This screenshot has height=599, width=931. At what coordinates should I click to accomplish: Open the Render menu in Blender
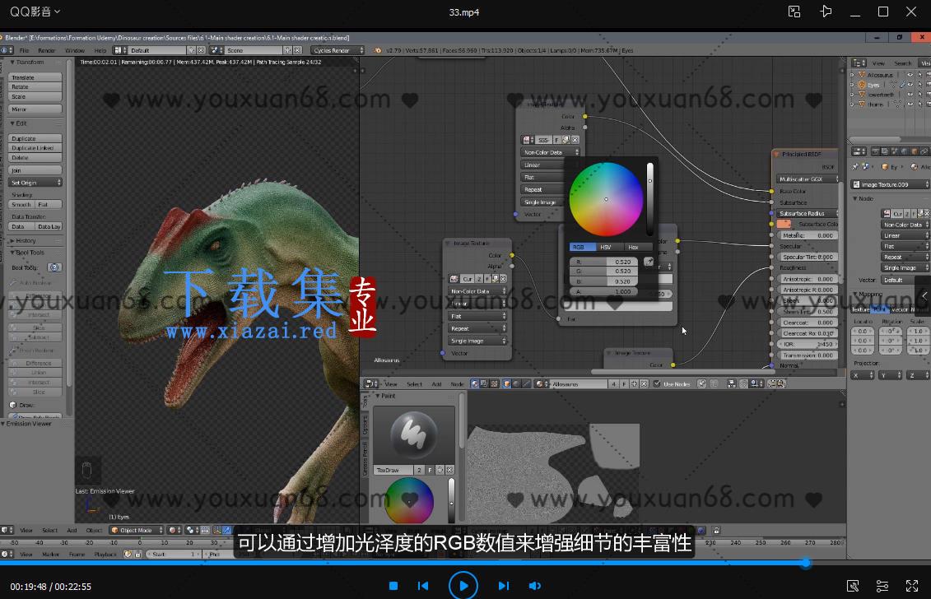point(46,50)
